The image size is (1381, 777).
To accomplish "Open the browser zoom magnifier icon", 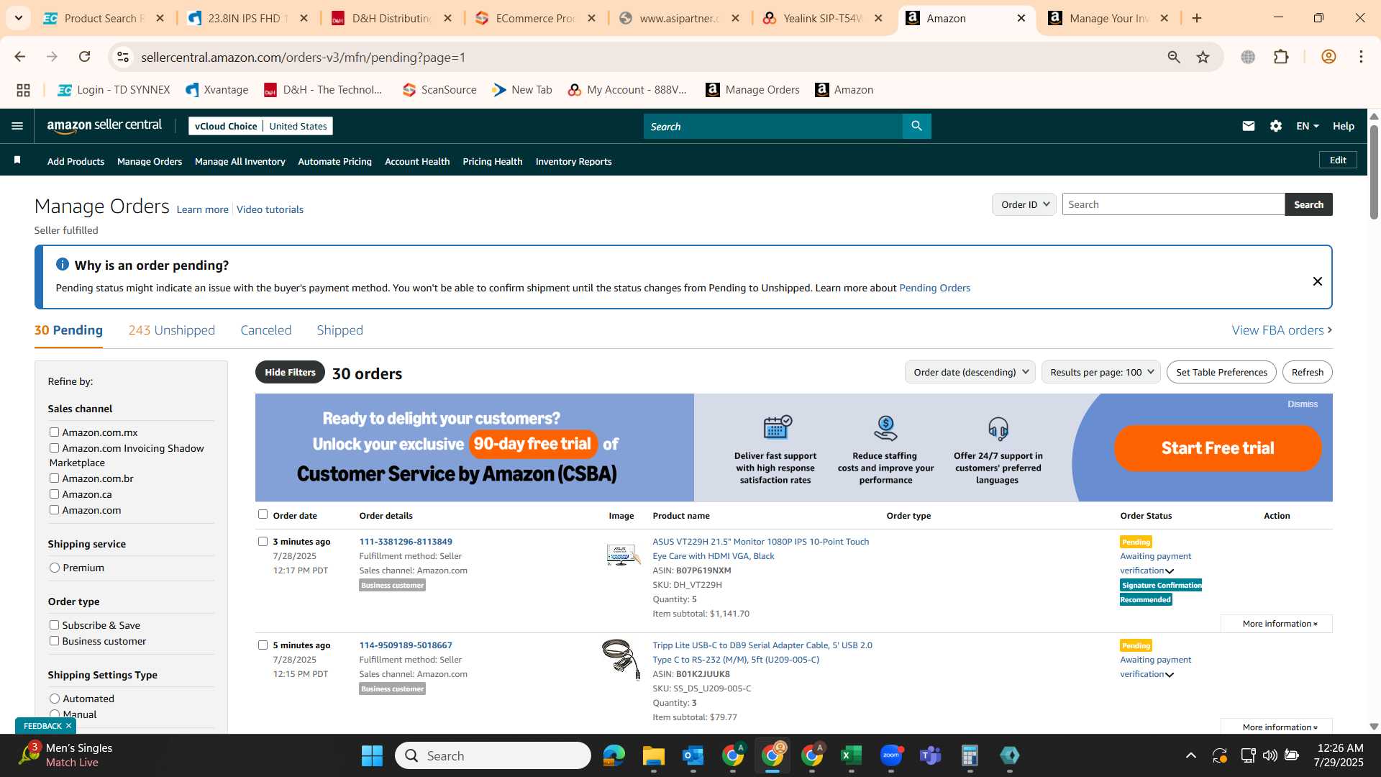I will point(1174,57).
